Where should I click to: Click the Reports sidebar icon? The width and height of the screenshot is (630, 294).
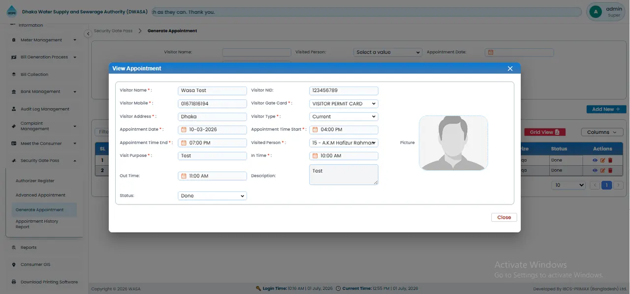pos(14,248)
